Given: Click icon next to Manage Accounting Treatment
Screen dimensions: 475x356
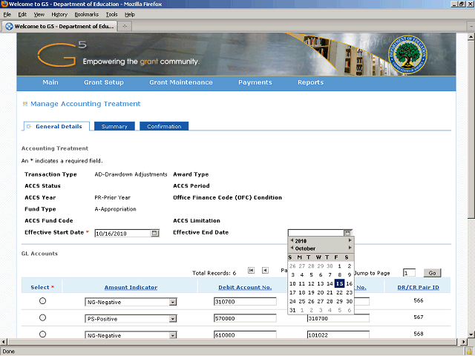Looking at the screenshot, I should [x=25, y=104].
